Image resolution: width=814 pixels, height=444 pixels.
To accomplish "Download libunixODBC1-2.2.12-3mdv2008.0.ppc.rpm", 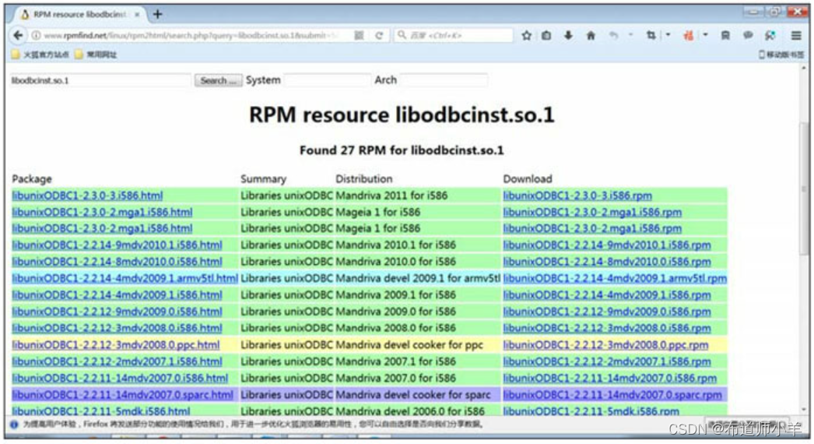I will [x=605, y=345].
